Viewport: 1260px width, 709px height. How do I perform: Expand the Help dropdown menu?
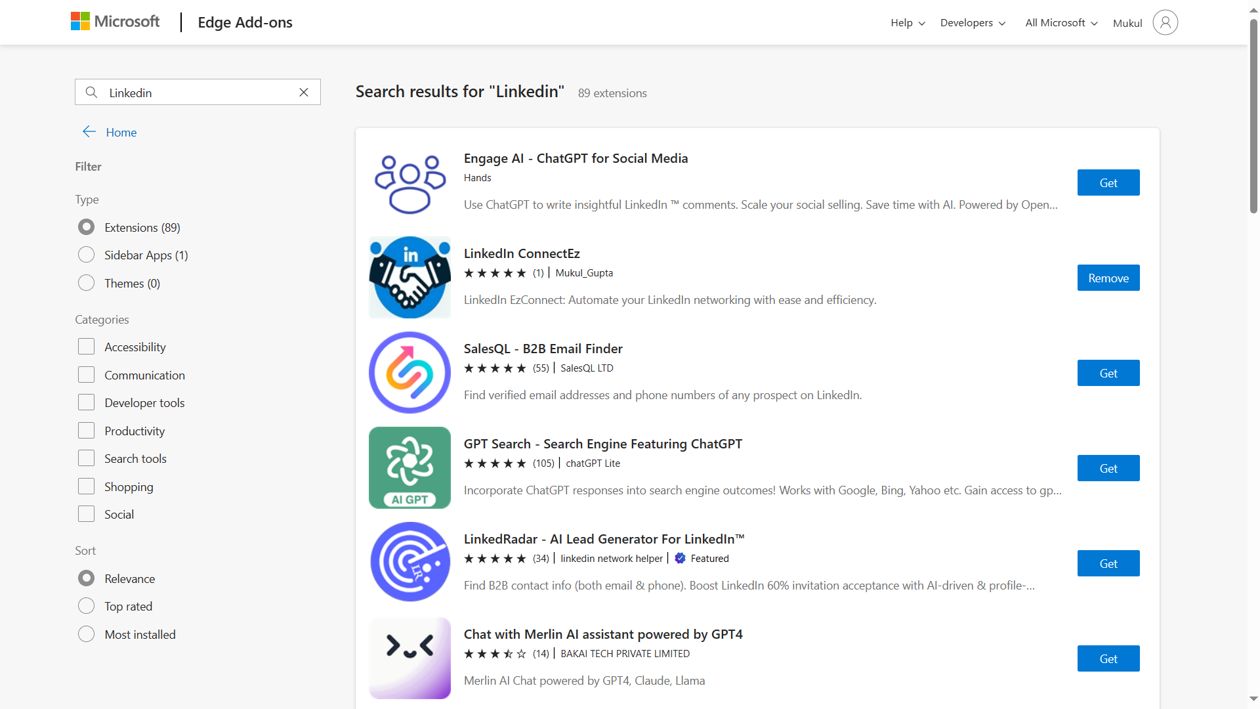(908, 23)
